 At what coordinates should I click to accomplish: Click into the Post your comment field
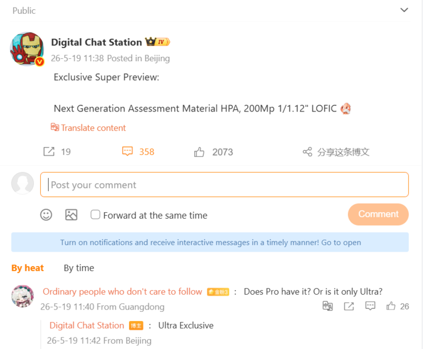(x=225, y=185)
